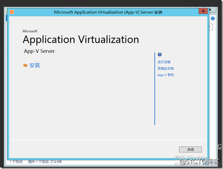
Task: Open the 发行说明 release notes link
Action: [164, 62]
